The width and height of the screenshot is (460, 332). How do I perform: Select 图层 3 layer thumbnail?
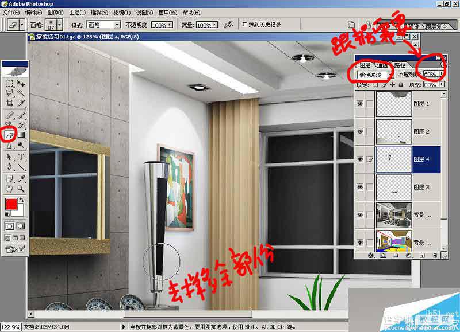(394, 187)
